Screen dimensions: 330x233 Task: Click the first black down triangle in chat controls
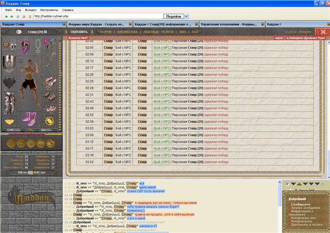click(x=293, y=184)
